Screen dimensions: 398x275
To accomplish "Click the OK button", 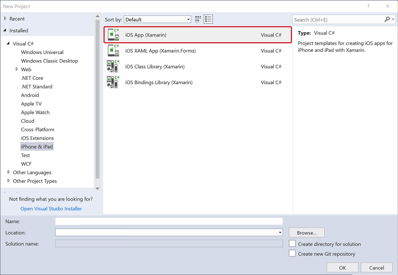I will [x=342, y=267].
